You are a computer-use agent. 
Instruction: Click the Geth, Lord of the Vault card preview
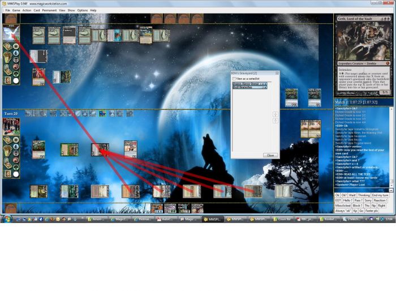[x=363, y=56]
